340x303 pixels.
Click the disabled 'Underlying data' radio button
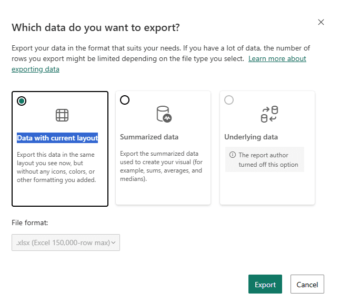(x=229, y=100)
